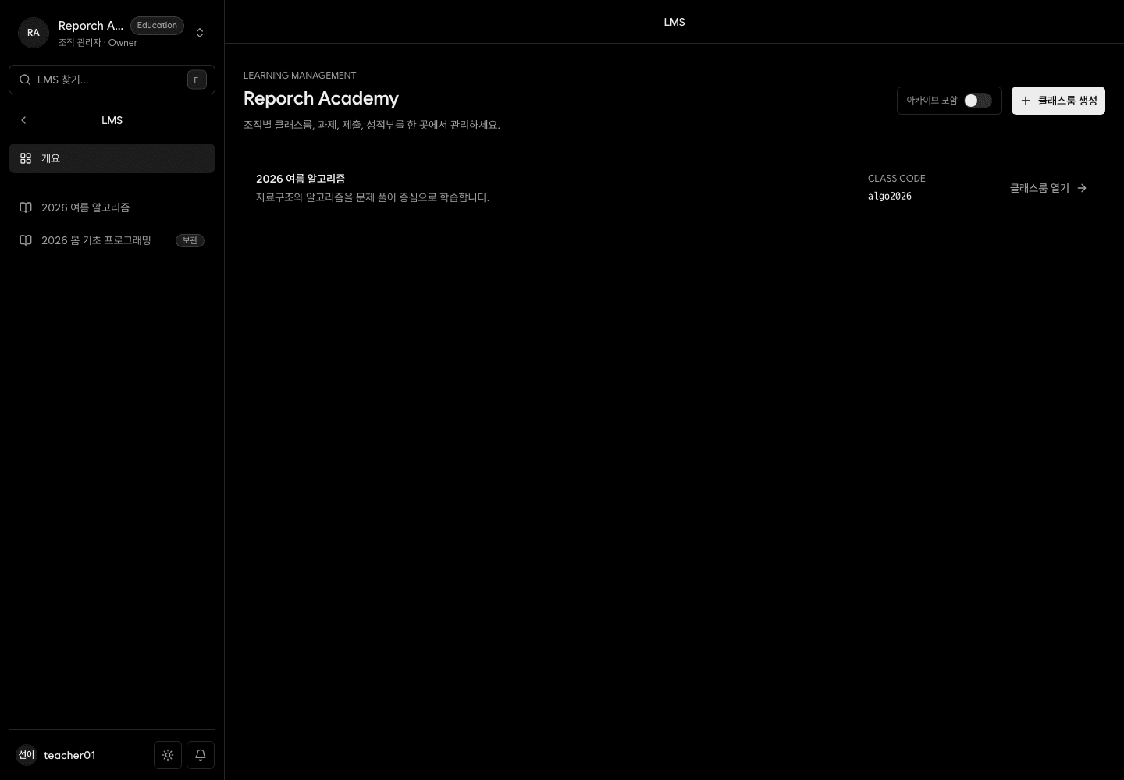
Task: Click the LMS heading in the sidebar
Action: pos(112,120)
